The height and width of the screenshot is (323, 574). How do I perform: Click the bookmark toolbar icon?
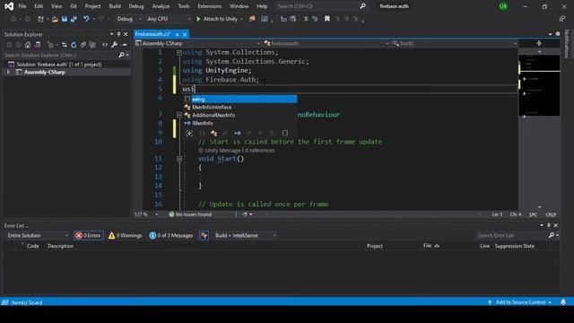click(x=326, y=19)
